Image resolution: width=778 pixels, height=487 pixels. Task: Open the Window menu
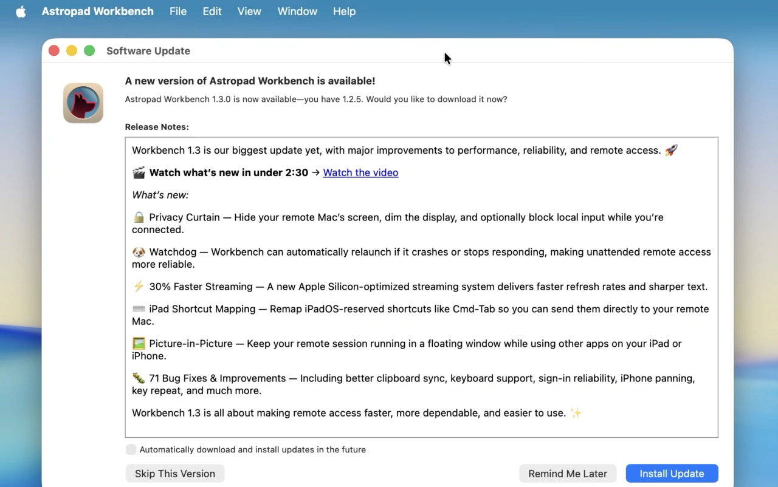point(297,12)
